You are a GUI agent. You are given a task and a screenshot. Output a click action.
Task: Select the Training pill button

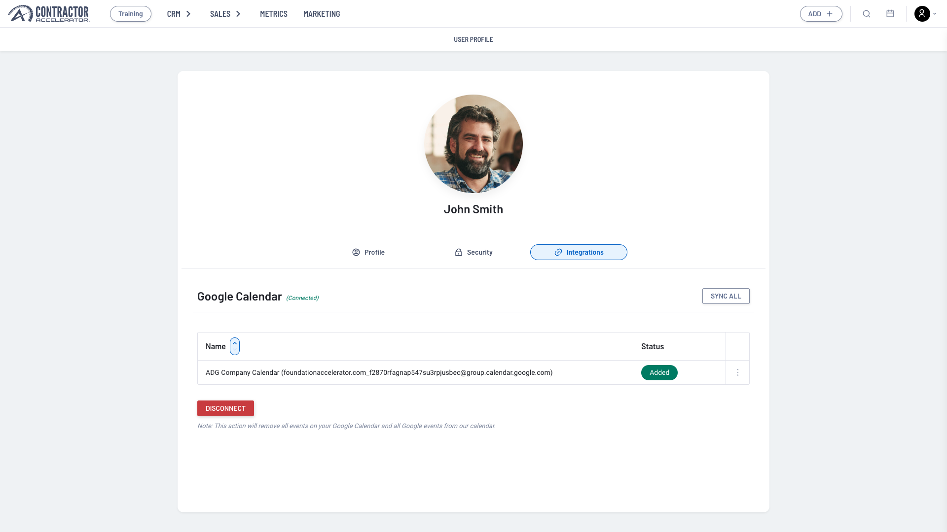[x=131, y=14]
